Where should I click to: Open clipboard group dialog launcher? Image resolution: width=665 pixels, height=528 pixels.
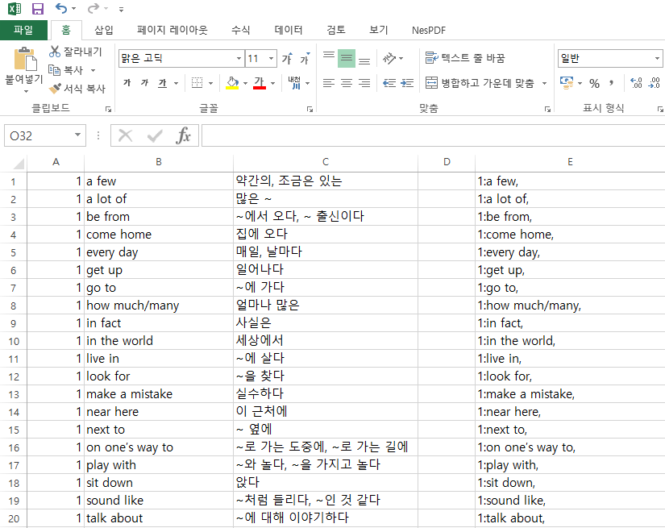pos(108,110)
